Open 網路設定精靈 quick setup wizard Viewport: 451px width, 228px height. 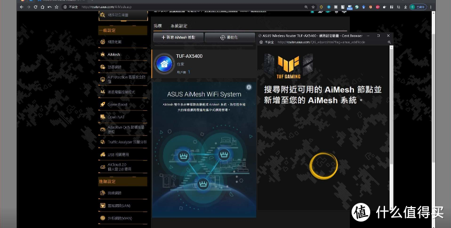coord(123,15)
